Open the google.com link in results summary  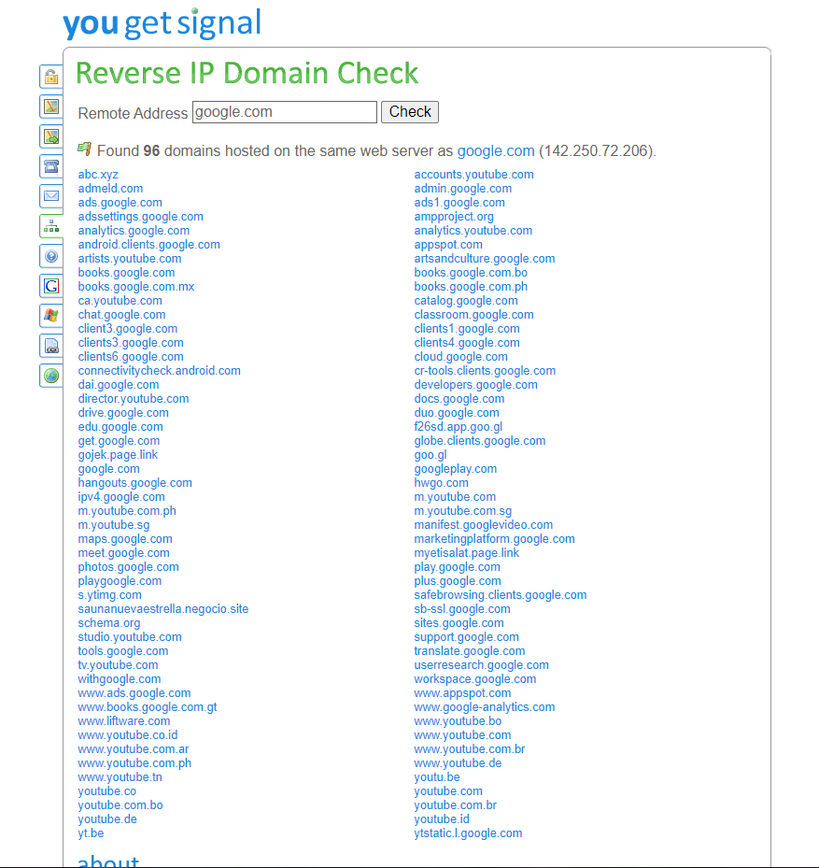495,150
